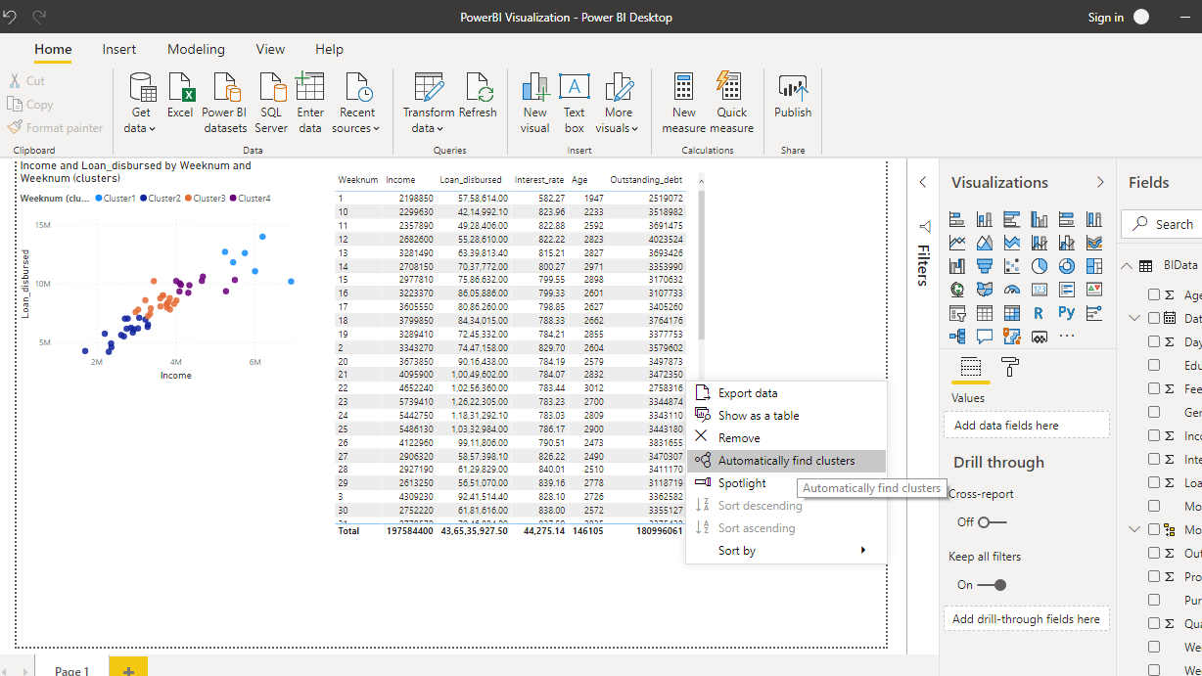Collapse the Visualizations pane chevron
Screen dimensions: 1202x676
point(1100,182)
